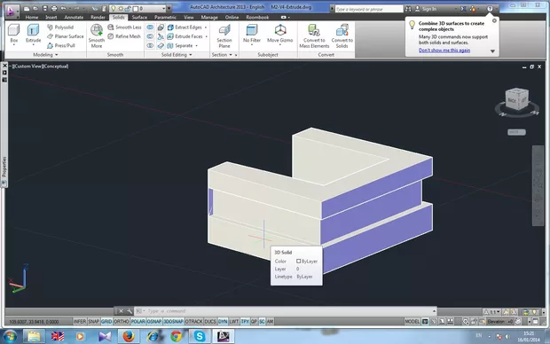Select the Move Gizmo icon
The image size is (550, 344).
tap(280, 34)
